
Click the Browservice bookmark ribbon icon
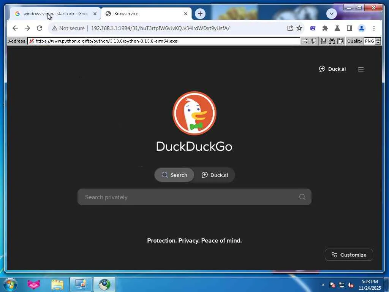coord(314,41)
